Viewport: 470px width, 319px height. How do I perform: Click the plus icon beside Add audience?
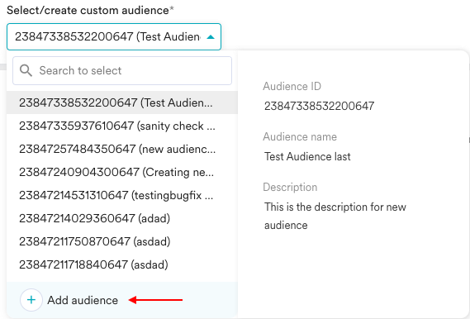pyautogui.click(x=31, y=300)
